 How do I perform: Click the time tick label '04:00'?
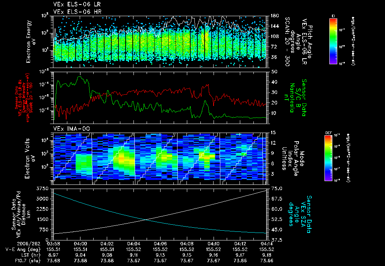pyautogui.click(x=80, y=244)
